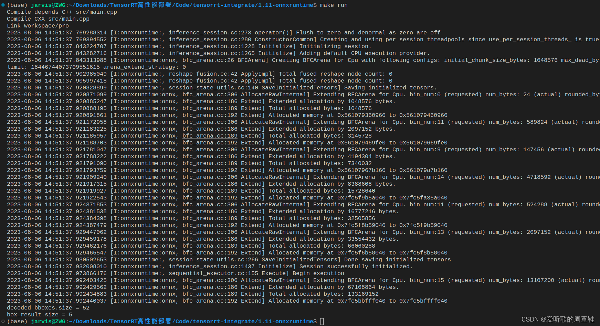Click timestamp 14:51:37.769288314

click(x=76, y=33)
